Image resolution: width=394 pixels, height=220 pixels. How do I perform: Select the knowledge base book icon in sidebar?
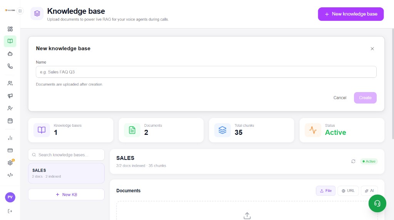(10, 41)
